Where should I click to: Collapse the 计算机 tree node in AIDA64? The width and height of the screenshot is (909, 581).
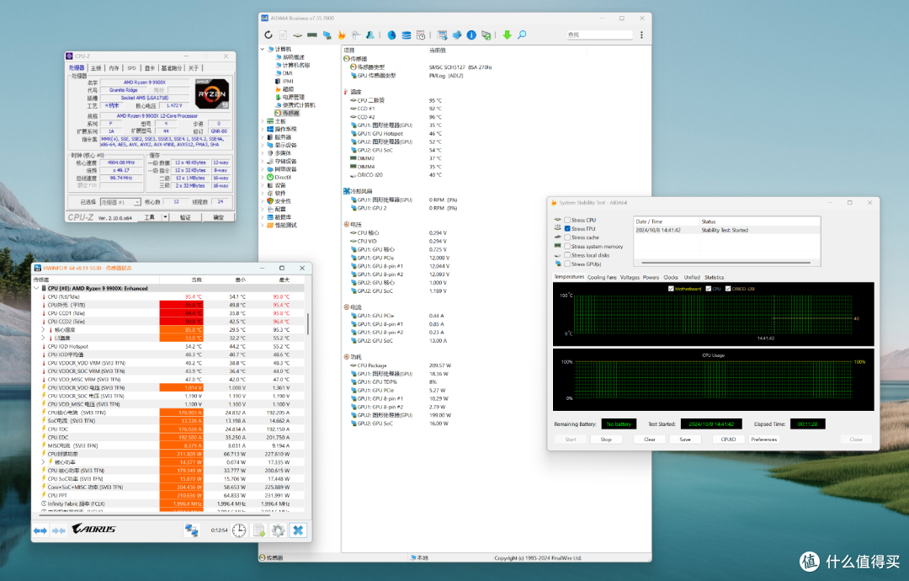[263, 50]
